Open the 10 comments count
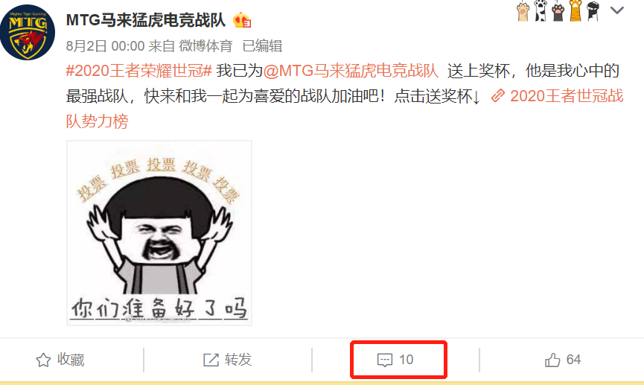 [407, 360]
